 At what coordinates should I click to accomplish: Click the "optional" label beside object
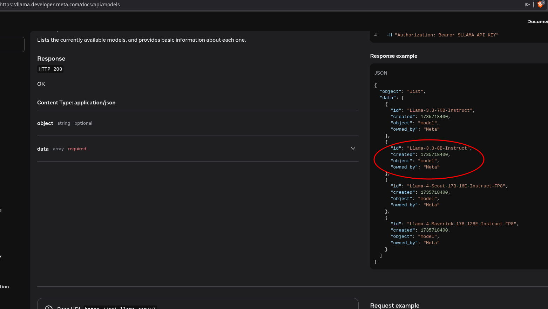pyautogui.click(x=83, y=123)
